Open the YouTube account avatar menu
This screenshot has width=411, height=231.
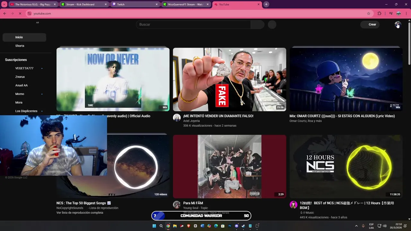[x=398, y=25]
